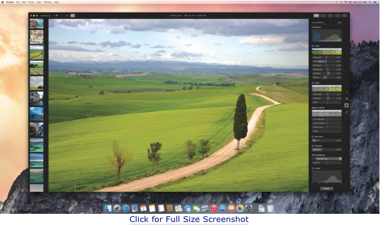Open the blue App Store icon

222,208
